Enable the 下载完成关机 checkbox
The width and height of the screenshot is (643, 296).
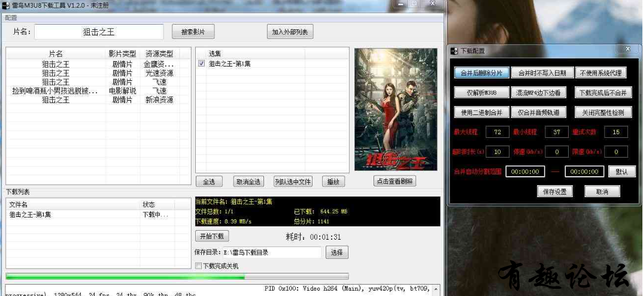(199, 265)
